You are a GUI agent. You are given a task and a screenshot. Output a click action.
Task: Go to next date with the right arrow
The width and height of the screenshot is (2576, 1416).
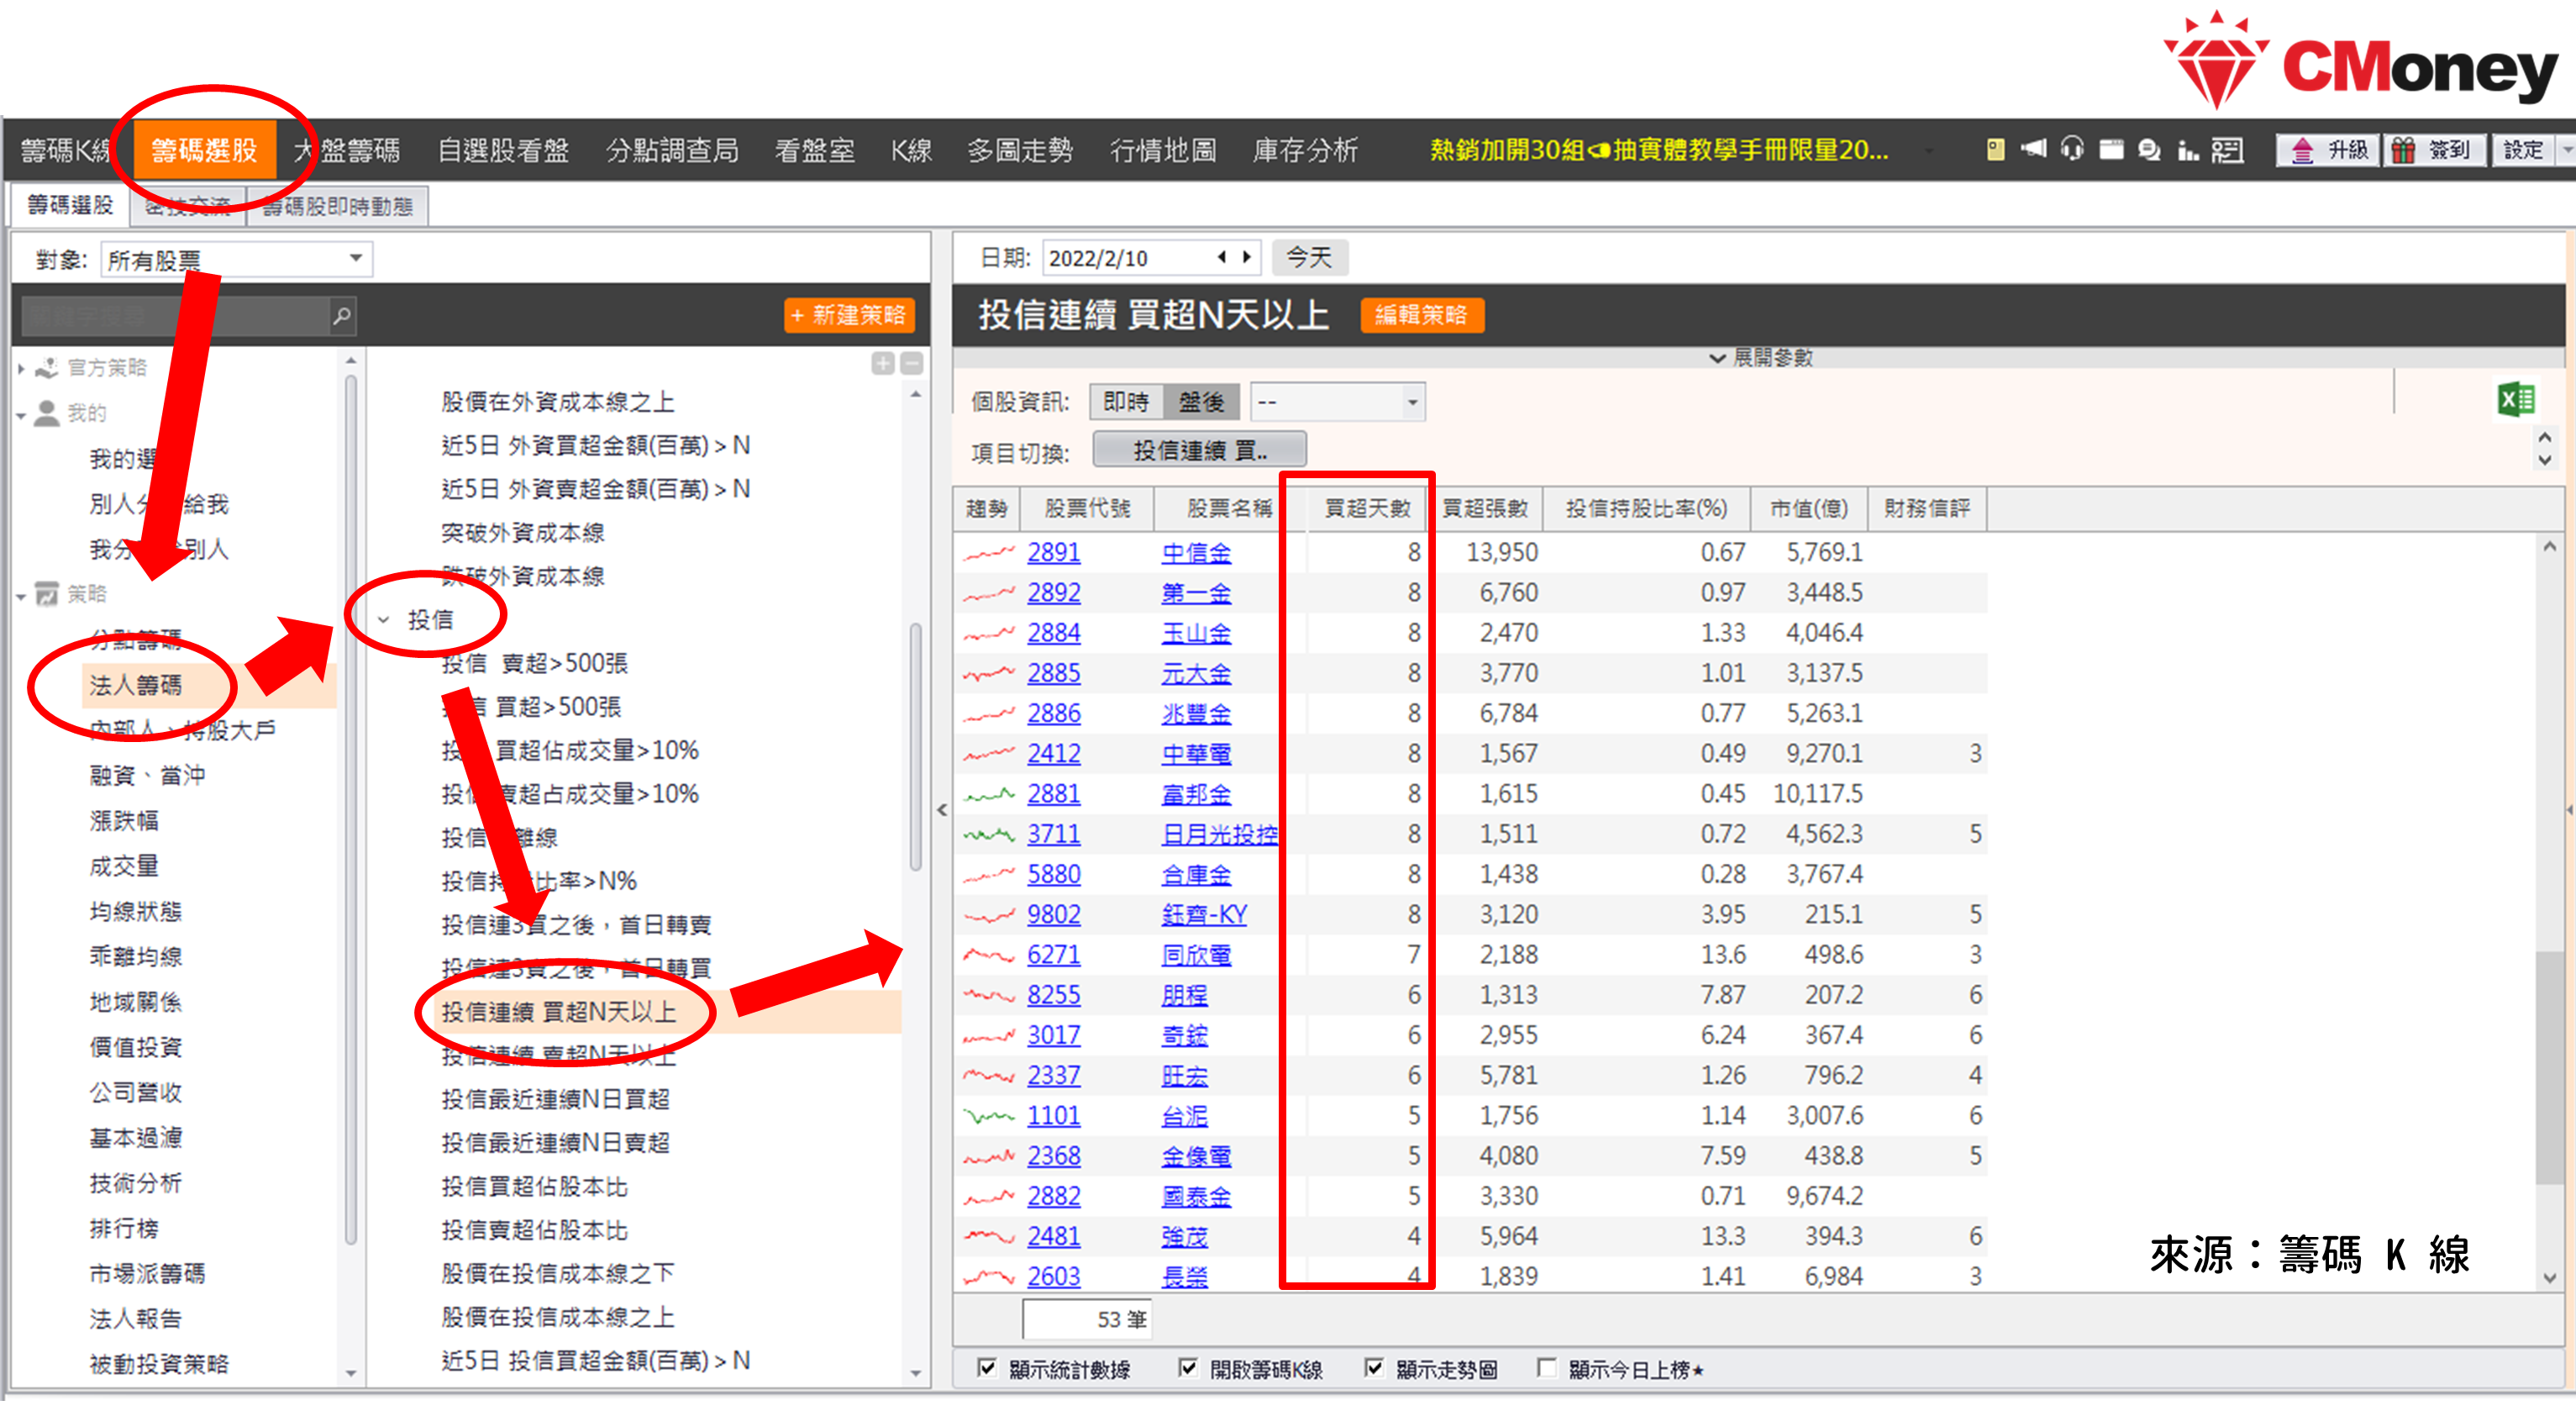pos(1247,257)
